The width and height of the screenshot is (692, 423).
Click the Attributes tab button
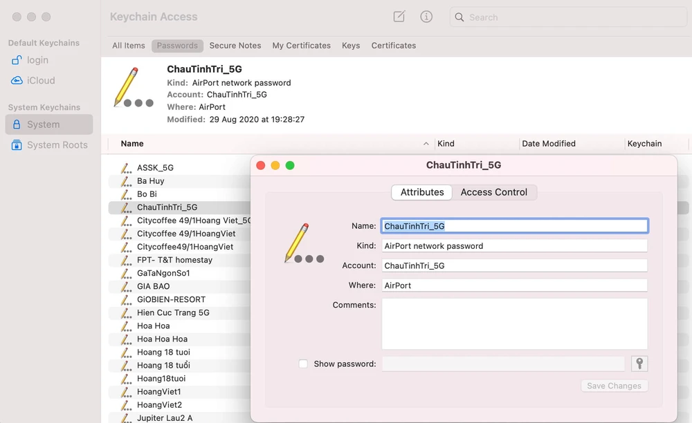(422, 192)
